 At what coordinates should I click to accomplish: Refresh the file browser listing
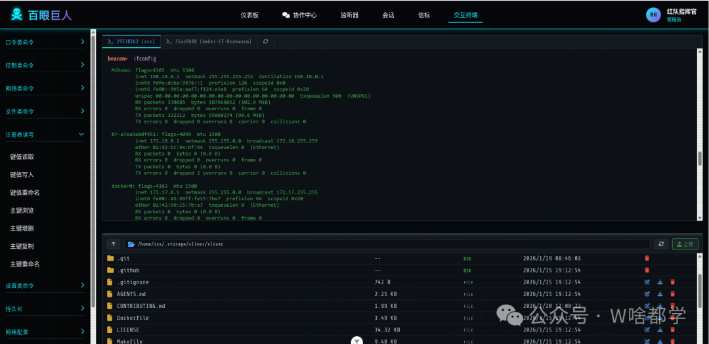(x=660, y=244)
